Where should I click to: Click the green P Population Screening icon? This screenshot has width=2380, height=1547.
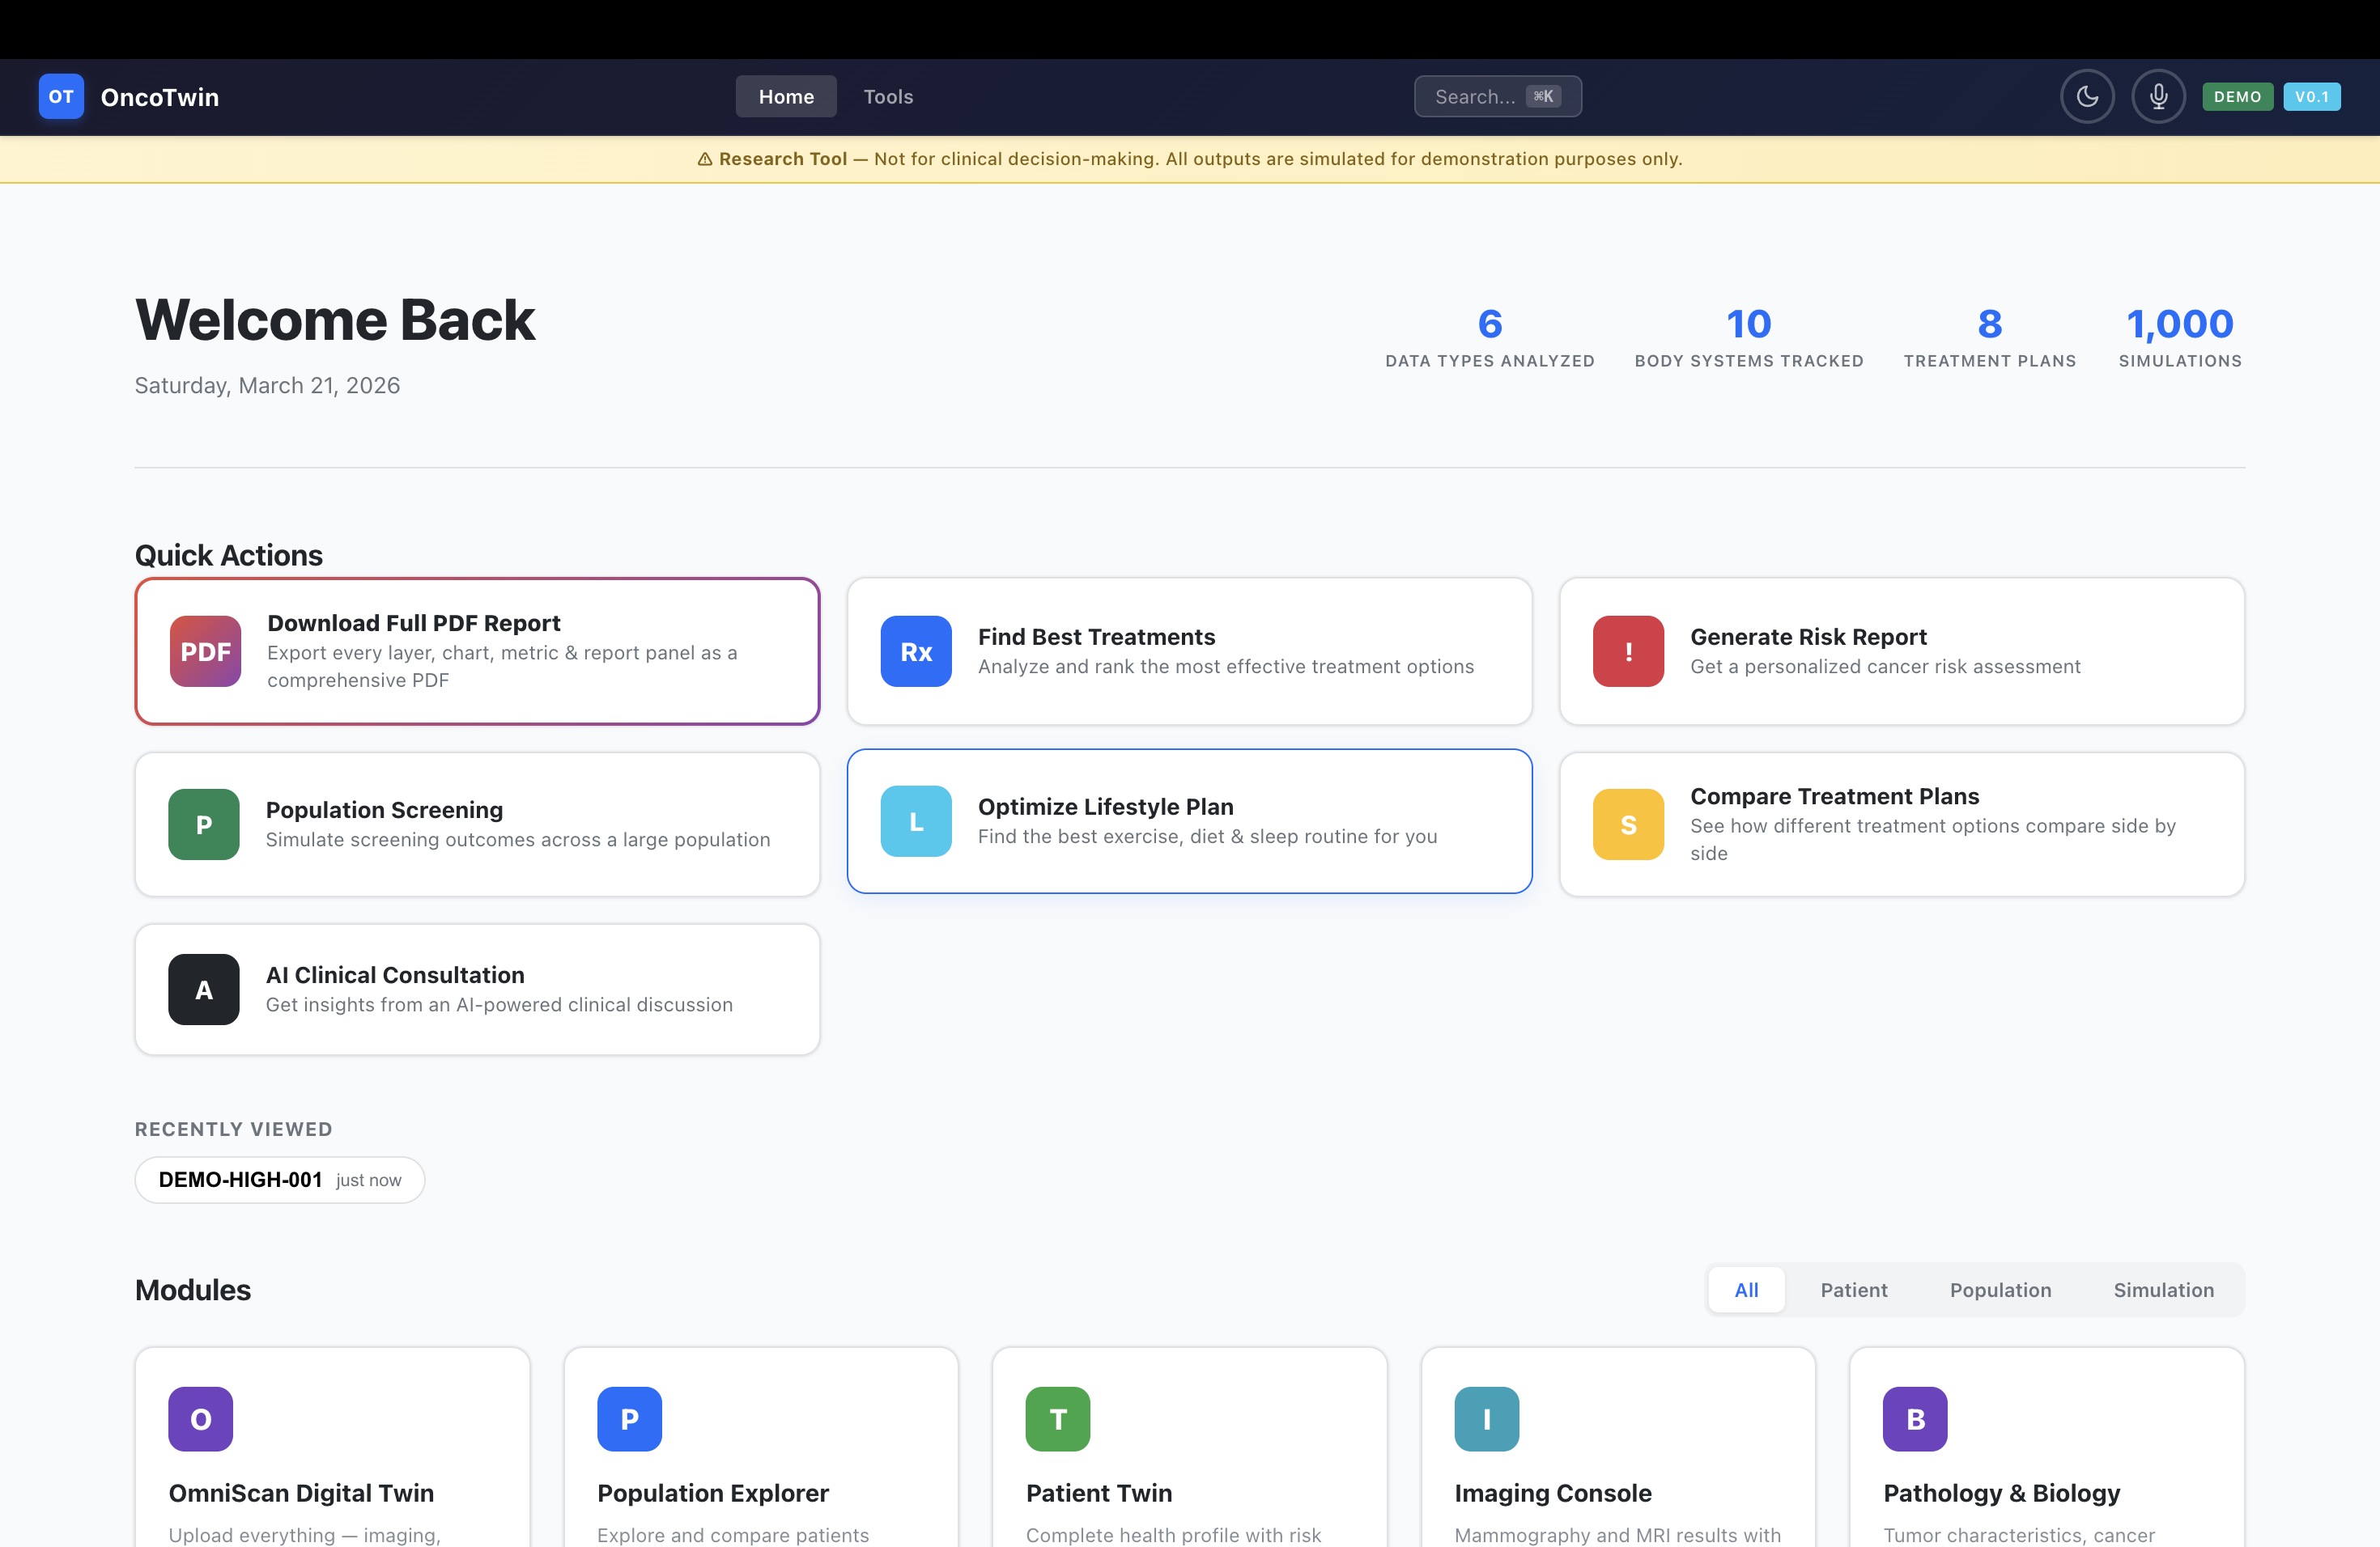point(204,824)
